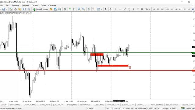Switch to EURUSD.M30 chart tab
The width and height of the screenshot is (195, 110).
click(128, 105)
